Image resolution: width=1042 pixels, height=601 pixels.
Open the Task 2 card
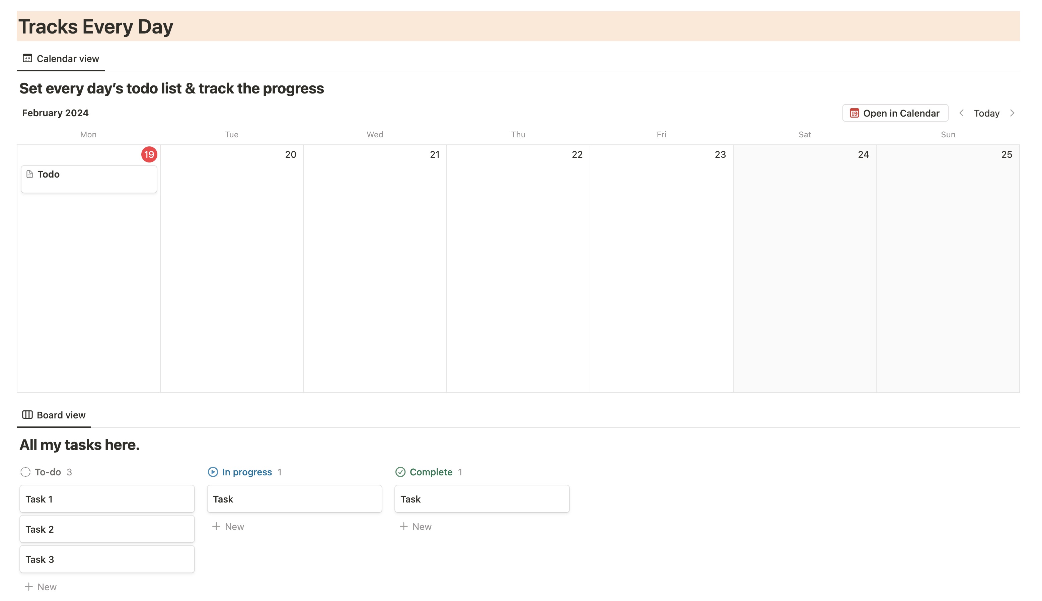(107, 529)
